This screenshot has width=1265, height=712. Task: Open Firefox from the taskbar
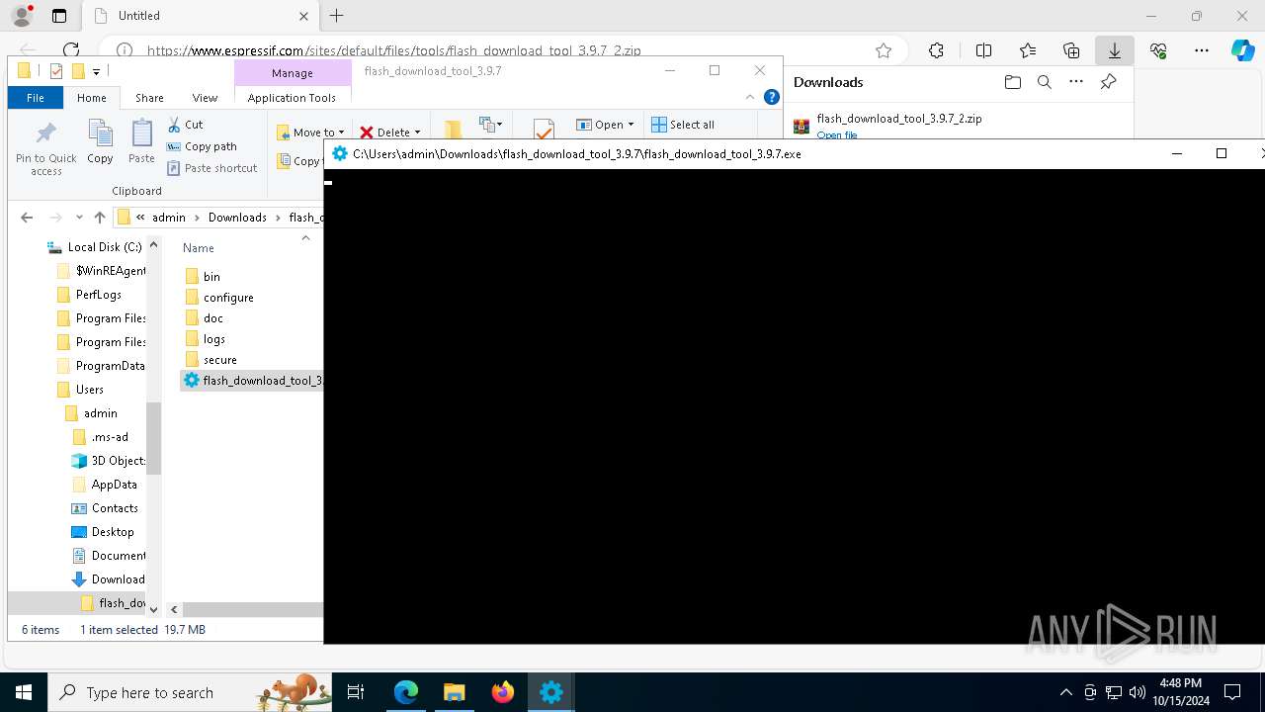(x=502, y=692)
